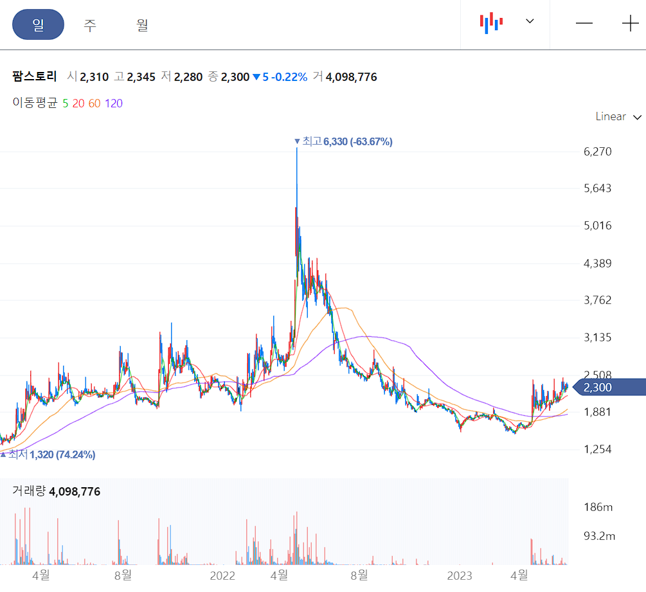Toggle the 20-day moving average
646x592 pixels.
78,103
